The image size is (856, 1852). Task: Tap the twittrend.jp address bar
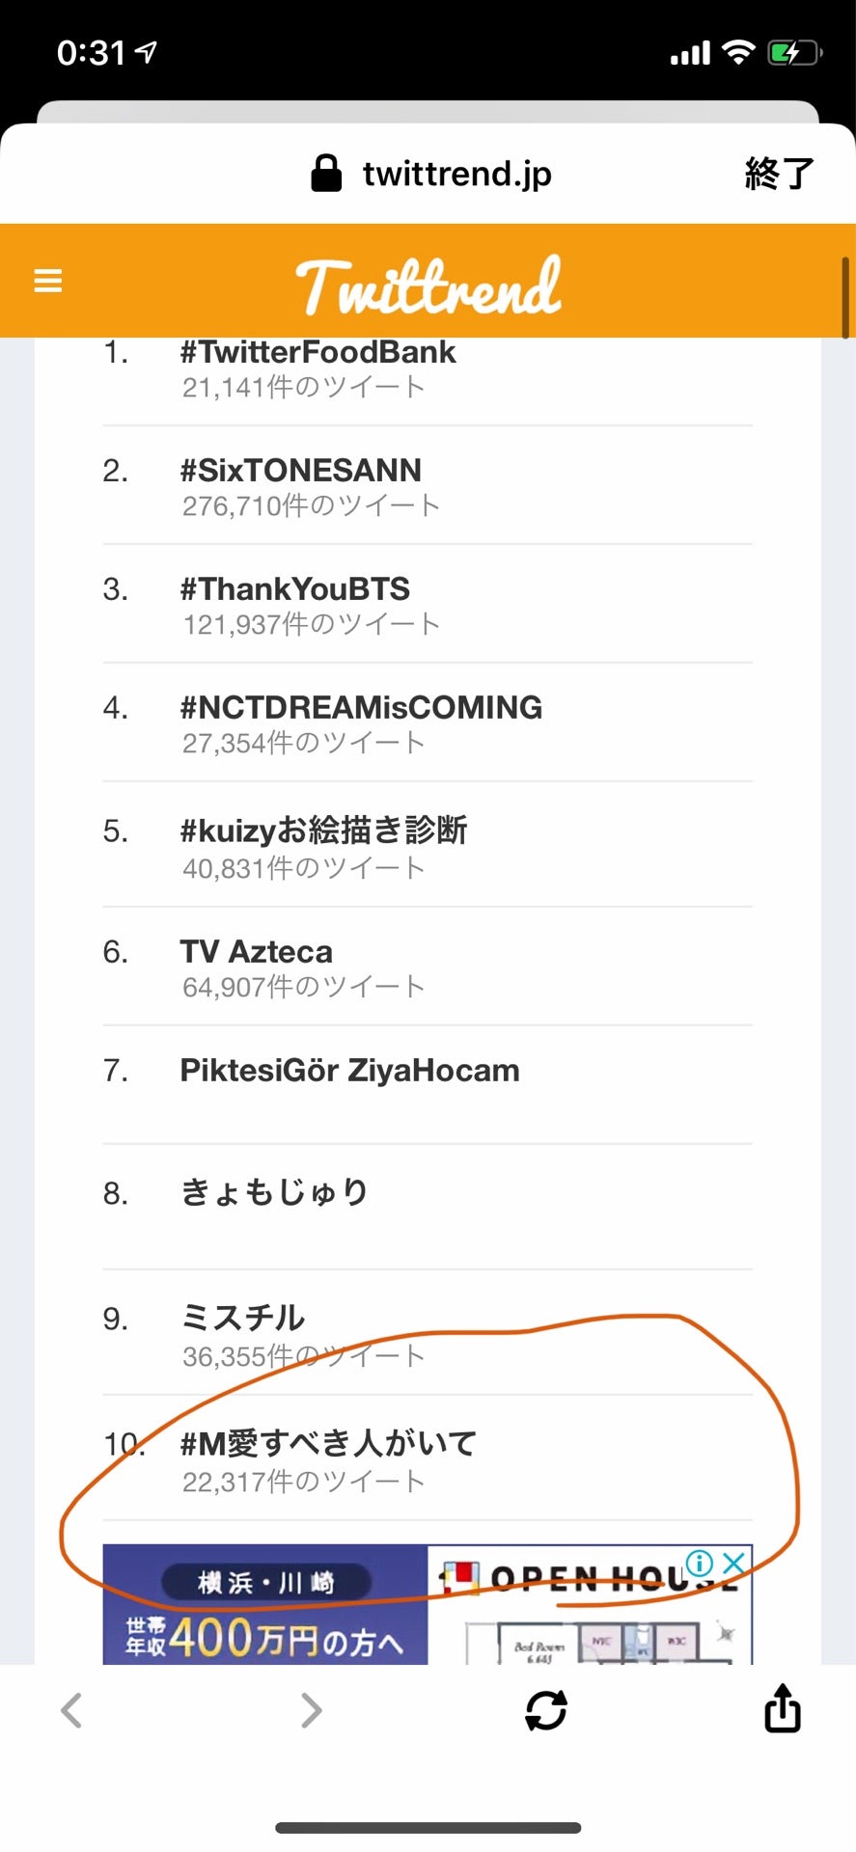click(x=456, y=174)
